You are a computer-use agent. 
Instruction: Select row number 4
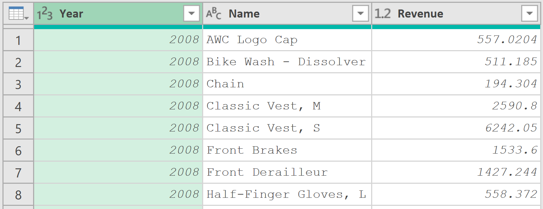pos(18,106)
